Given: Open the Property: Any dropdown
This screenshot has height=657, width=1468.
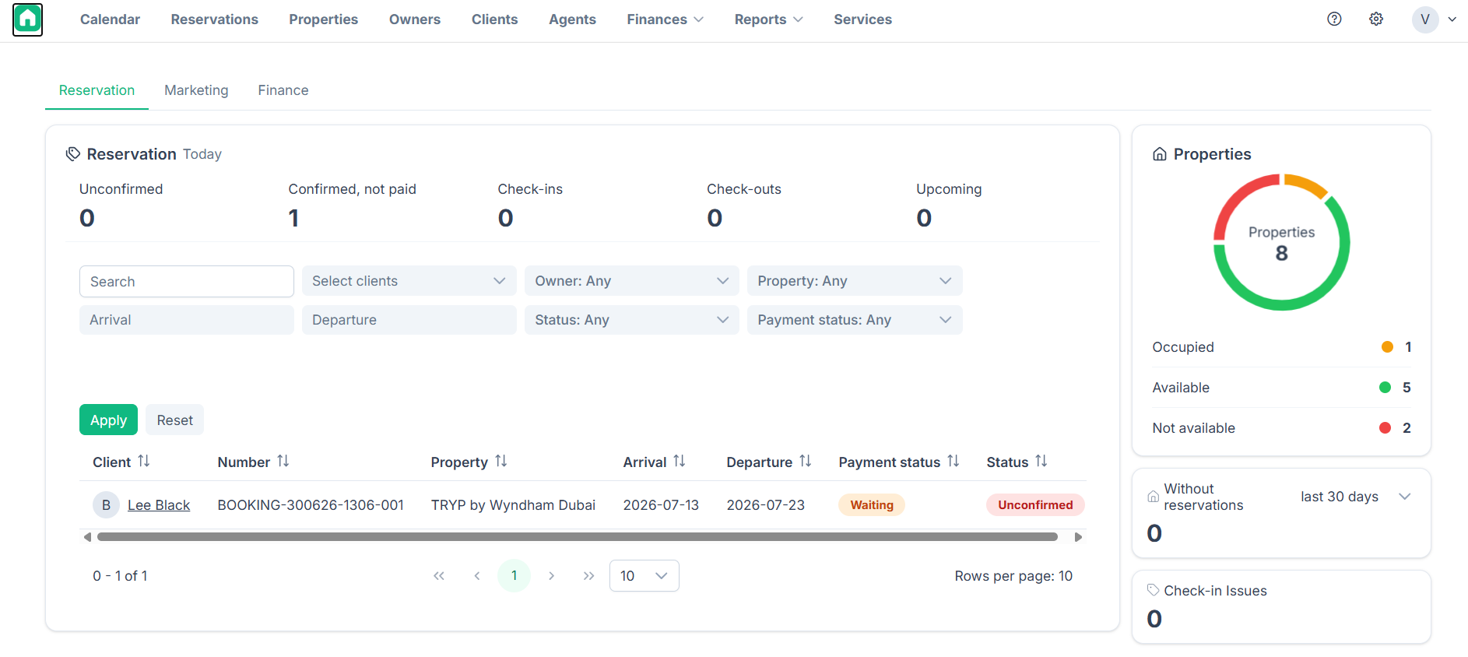Looking at the screenshot, I should coord(855,281).
